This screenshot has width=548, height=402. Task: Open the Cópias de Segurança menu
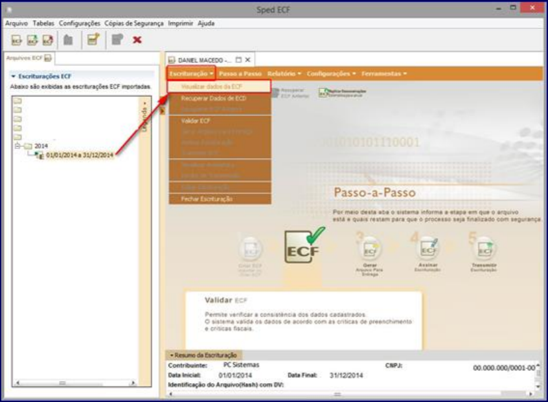(x=134, y=23)
